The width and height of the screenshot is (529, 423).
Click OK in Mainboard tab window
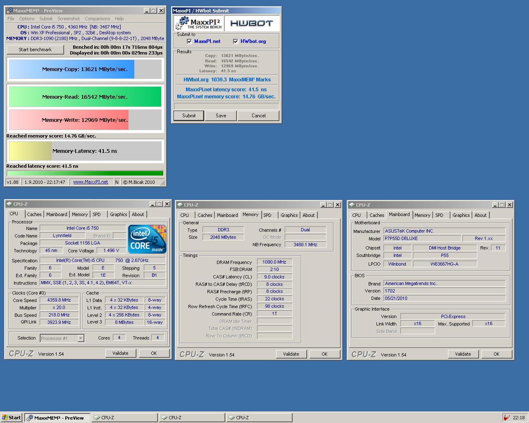[496, 354]
